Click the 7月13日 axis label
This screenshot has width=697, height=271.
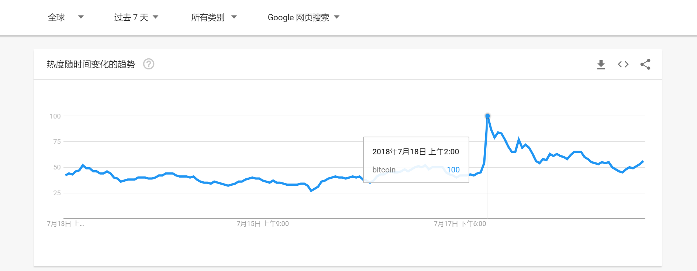[65, 224]
